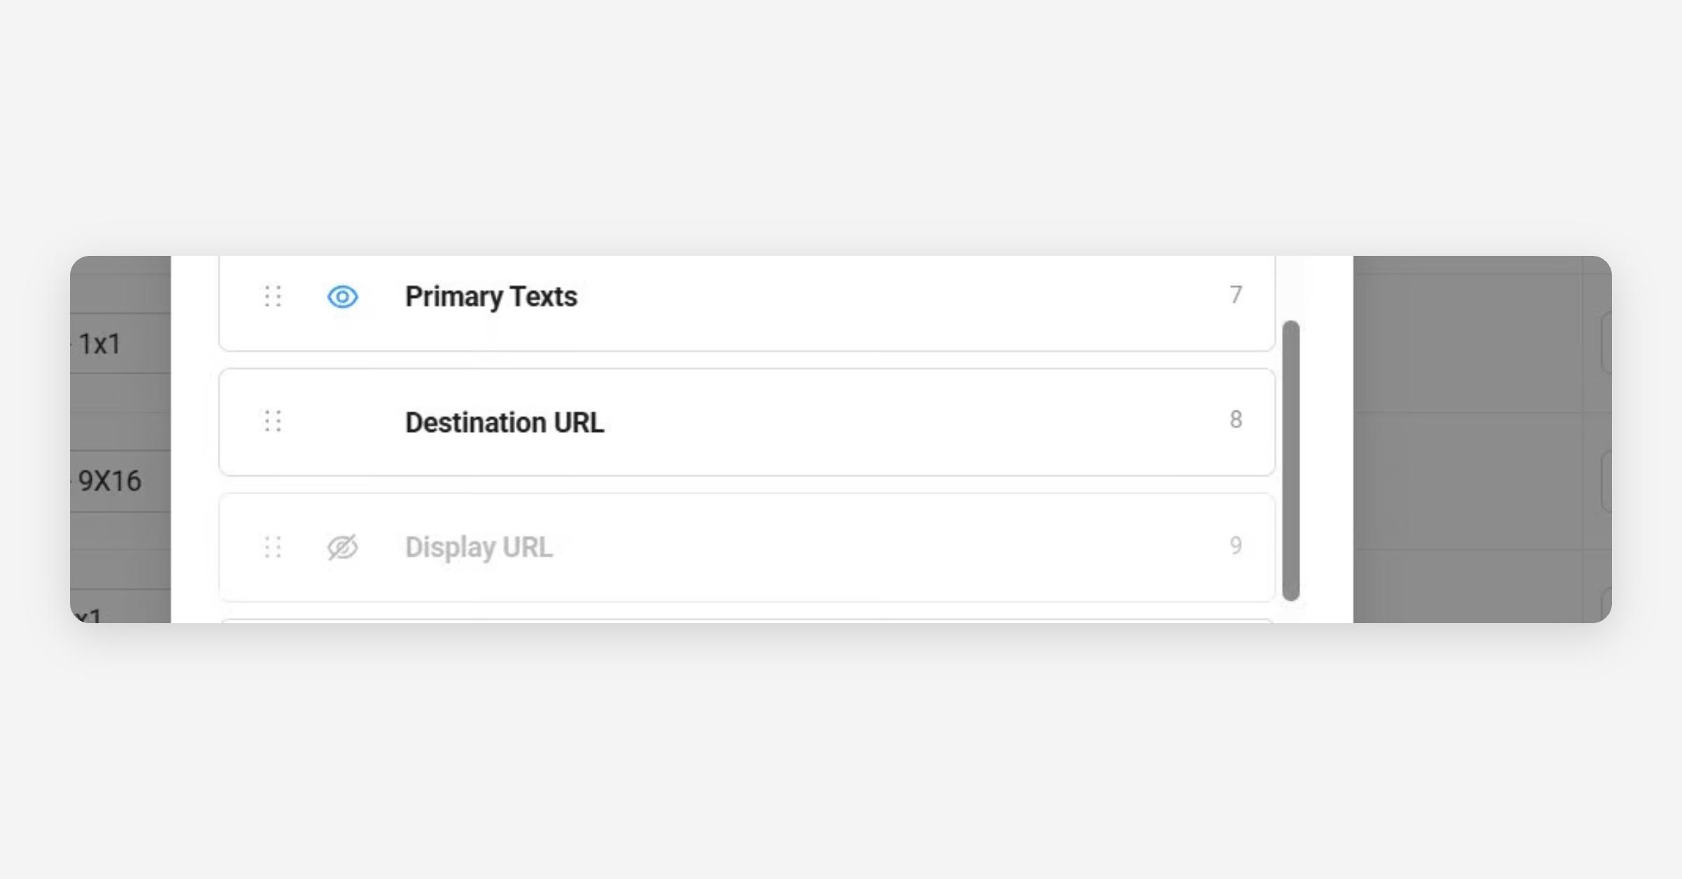1682x879 pixels.
Task: Click the 1x1 cell in background table
Action: [100, 344]
